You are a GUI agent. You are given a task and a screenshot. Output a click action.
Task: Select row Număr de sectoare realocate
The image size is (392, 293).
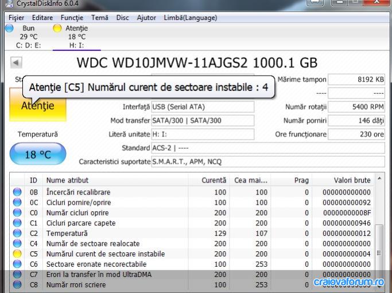click(192, 243)
